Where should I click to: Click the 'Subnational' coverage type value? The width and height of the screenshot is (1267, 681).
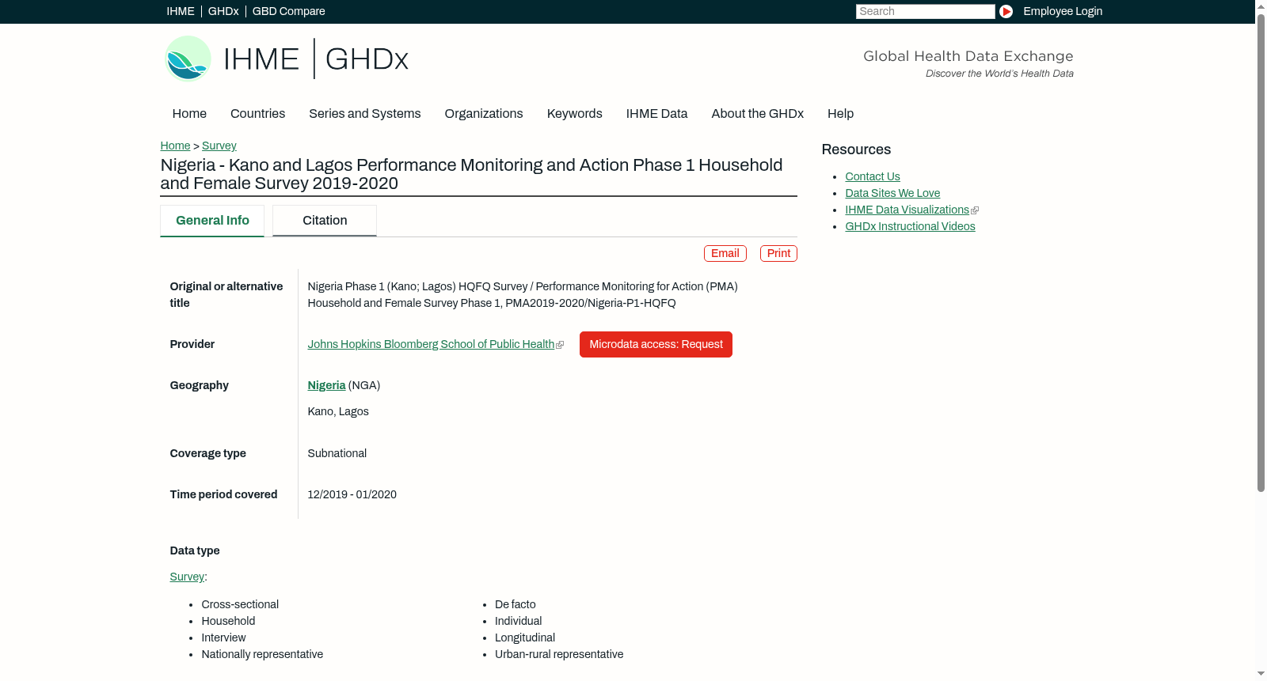tap(337, 453)
